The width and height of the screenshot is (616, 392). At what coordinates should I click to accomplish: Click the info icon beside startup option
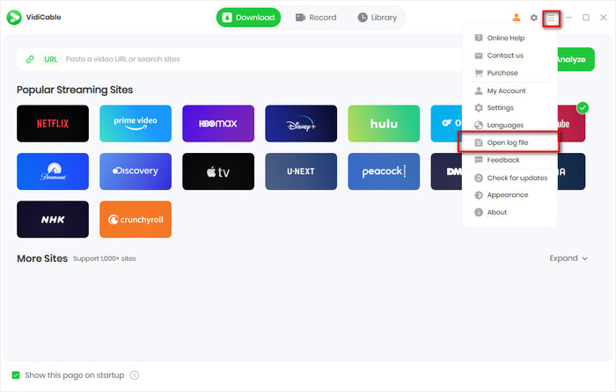pos(135,375)
